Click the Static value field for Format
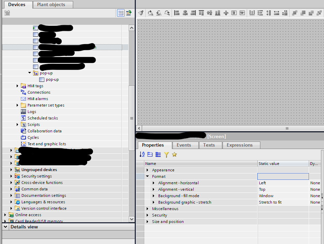 [x=283, y=176]
